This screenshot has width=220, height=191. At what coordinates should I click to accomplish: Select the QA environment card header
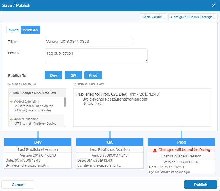(110, 142)
